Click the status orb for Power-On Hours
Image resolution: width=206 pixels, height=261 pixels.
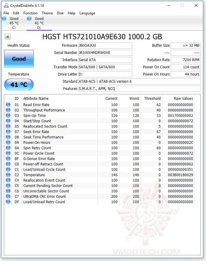[8, 142]
